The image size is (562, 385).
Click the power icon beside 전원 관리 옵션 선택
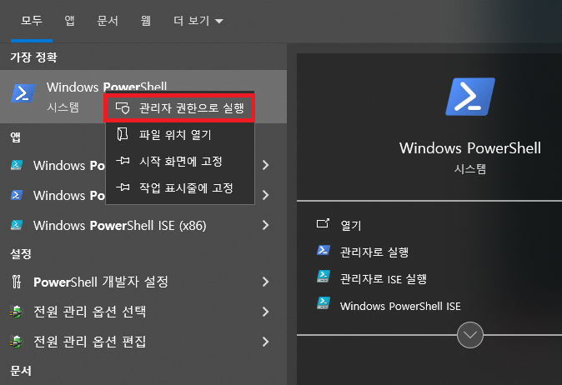pos(17,312)
